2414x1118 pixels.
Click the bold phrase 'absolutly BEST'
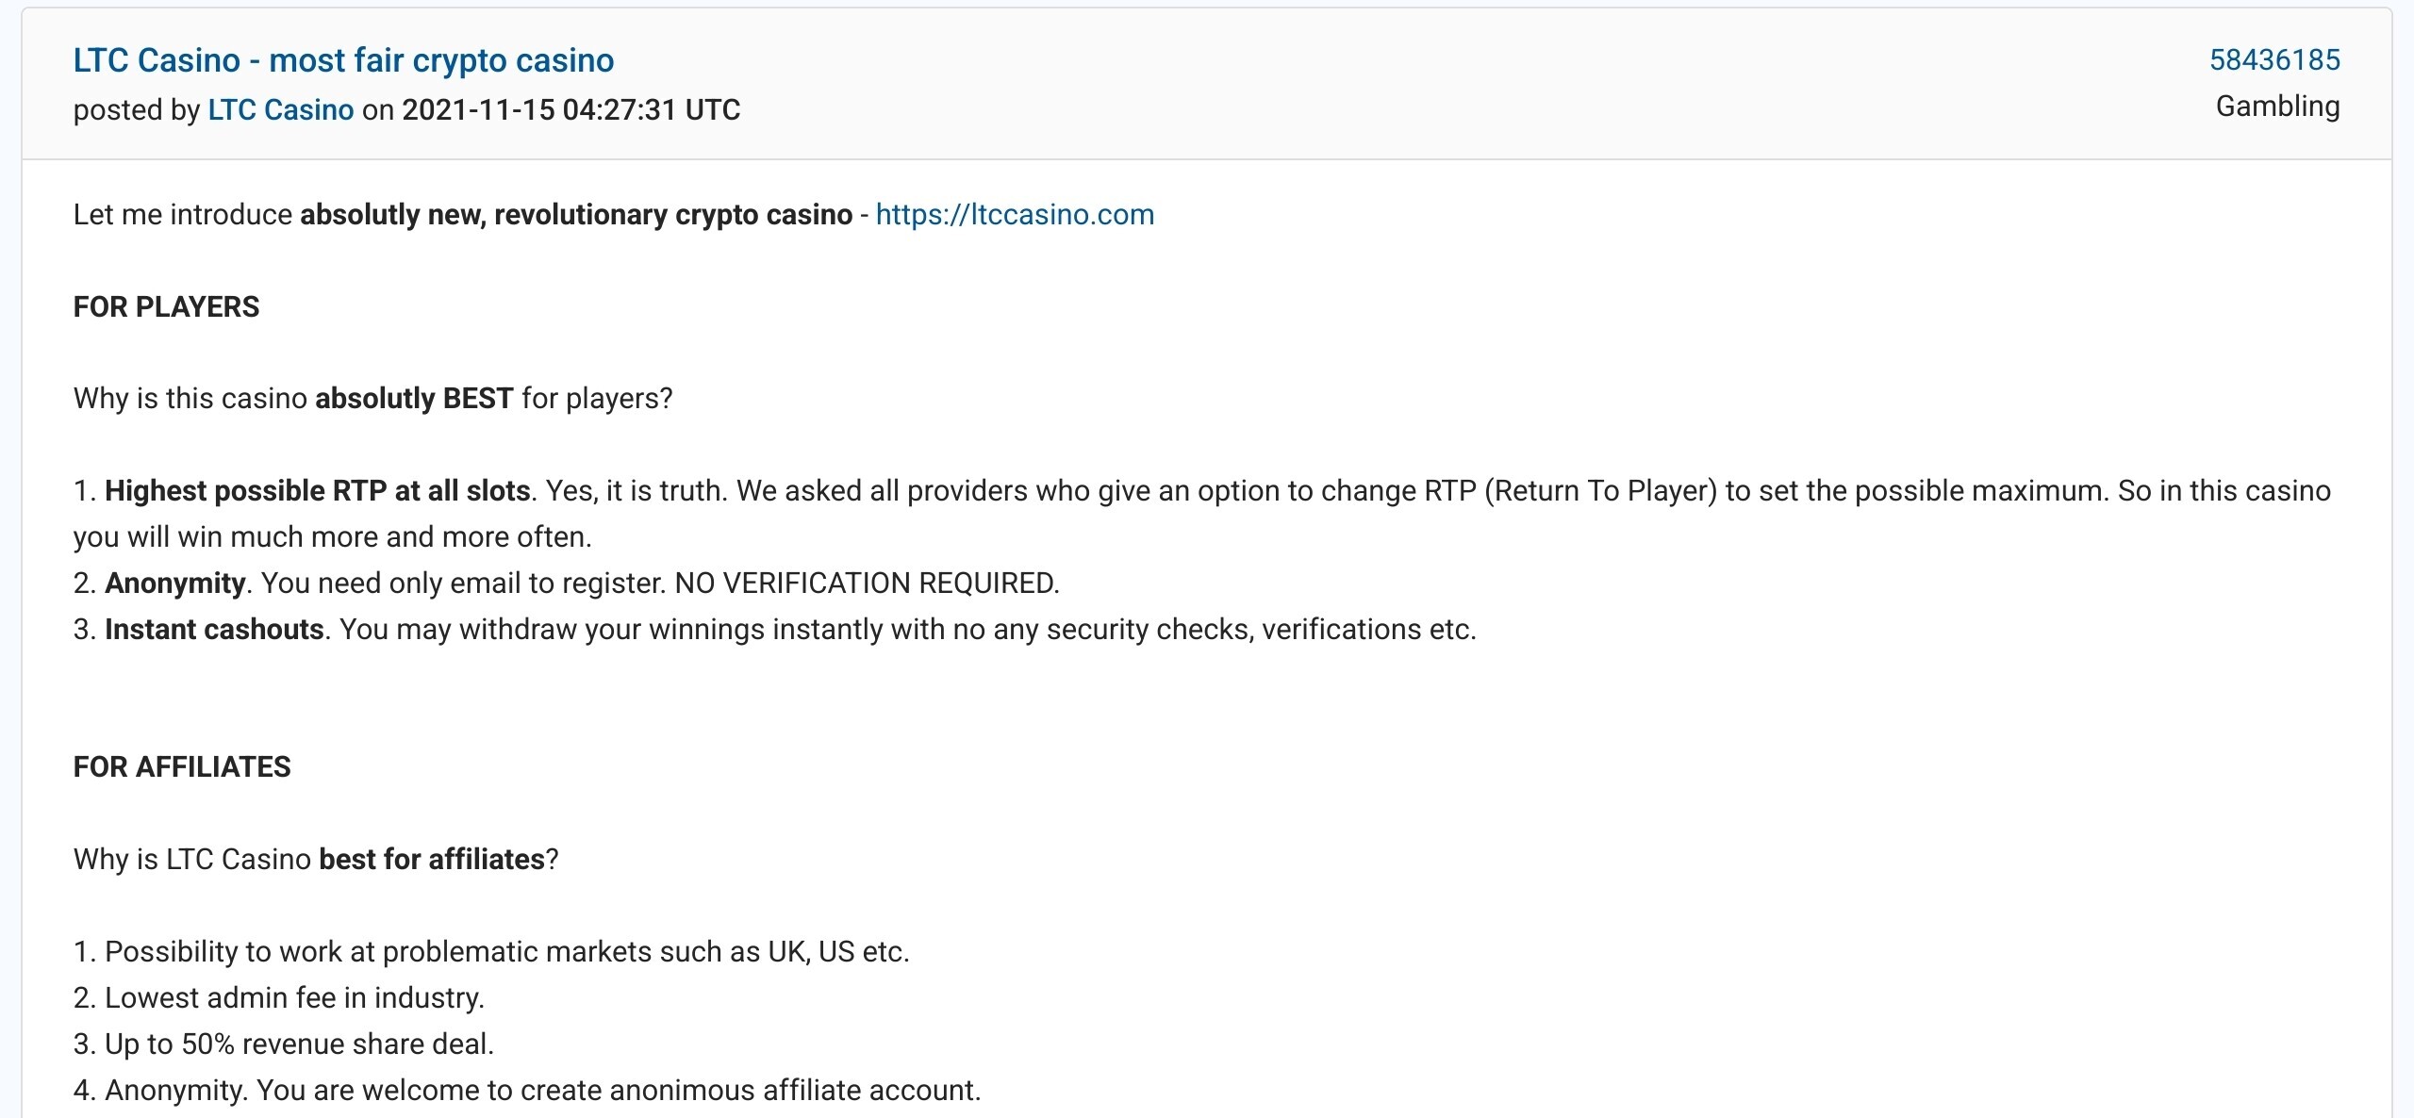tap(414, 398)
